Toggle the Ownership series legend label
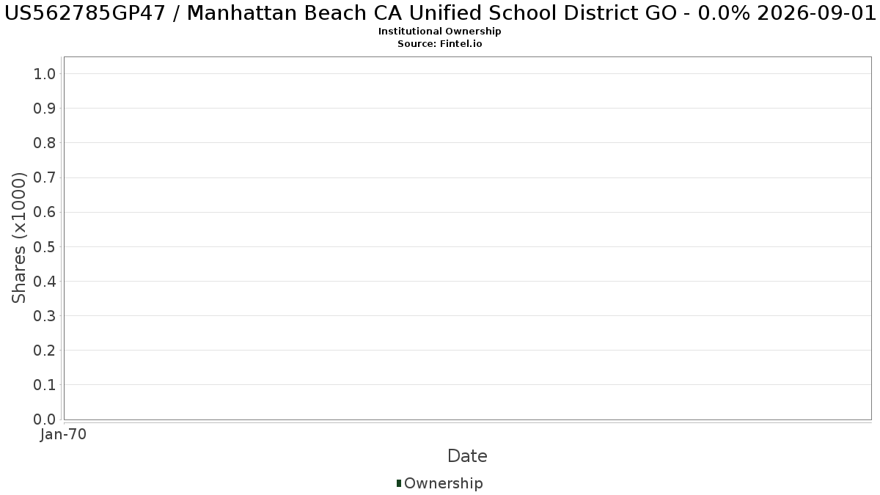Image resolution: width=880 pixels, height=495 pixels. pos(443,483)
